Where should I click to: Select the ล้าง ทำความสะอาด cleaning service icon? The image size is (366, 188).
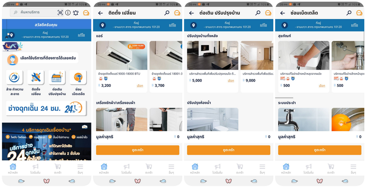pos(15,77)
